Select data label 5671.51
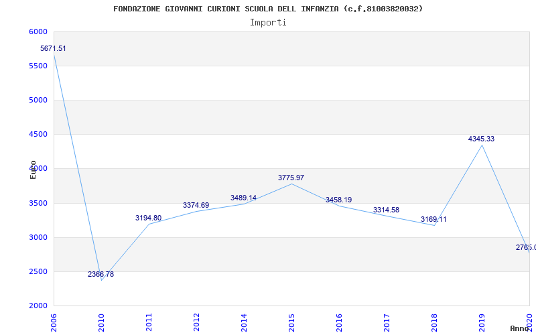 [53, 48]
